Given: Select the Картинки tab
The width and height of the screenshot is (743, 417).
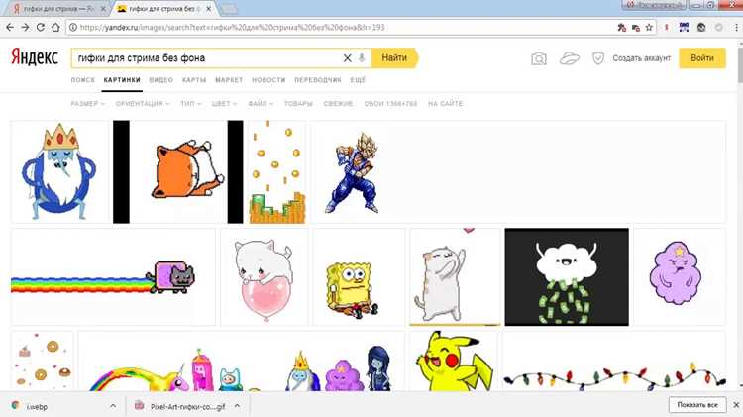Looking at the screenshot, I should point(122,80).
